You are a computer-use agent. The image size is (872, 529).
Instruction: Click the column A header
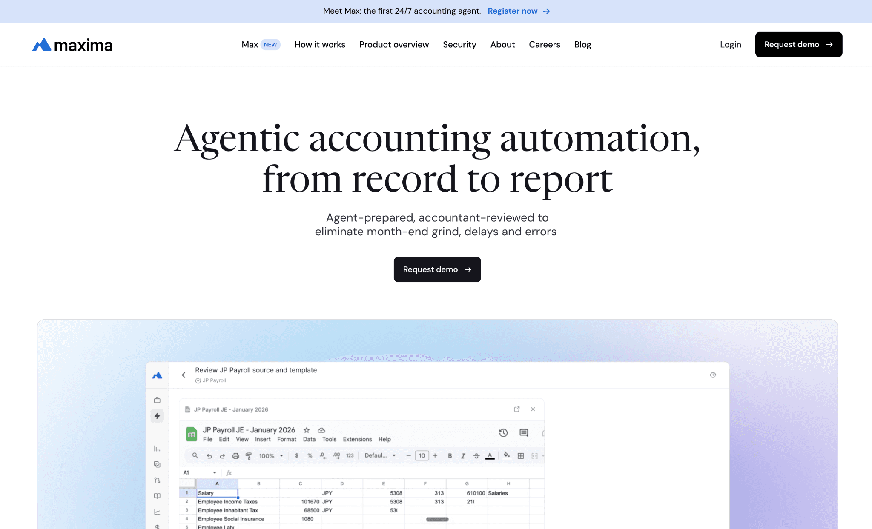click(x=217, y=483)
